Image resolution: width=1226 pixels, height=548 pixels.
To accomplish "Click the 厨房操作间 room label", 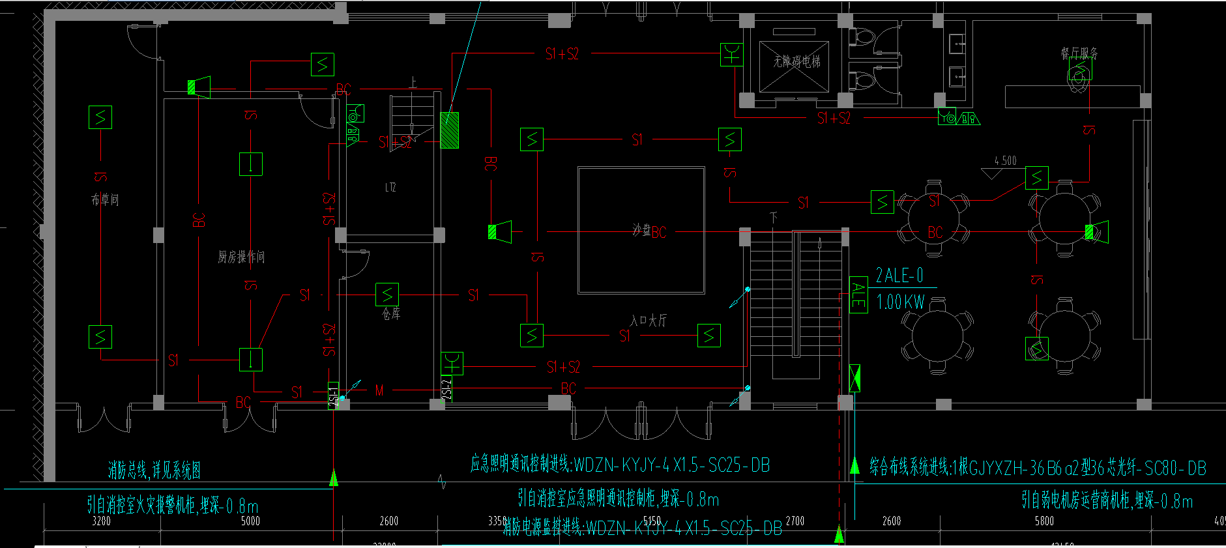I will [241, 257].
